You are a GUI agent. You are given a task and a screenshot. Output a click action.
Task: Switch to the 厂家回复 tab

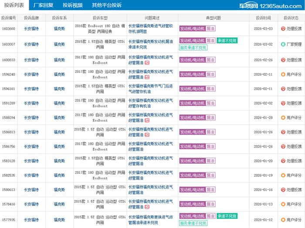pos(43,5)
